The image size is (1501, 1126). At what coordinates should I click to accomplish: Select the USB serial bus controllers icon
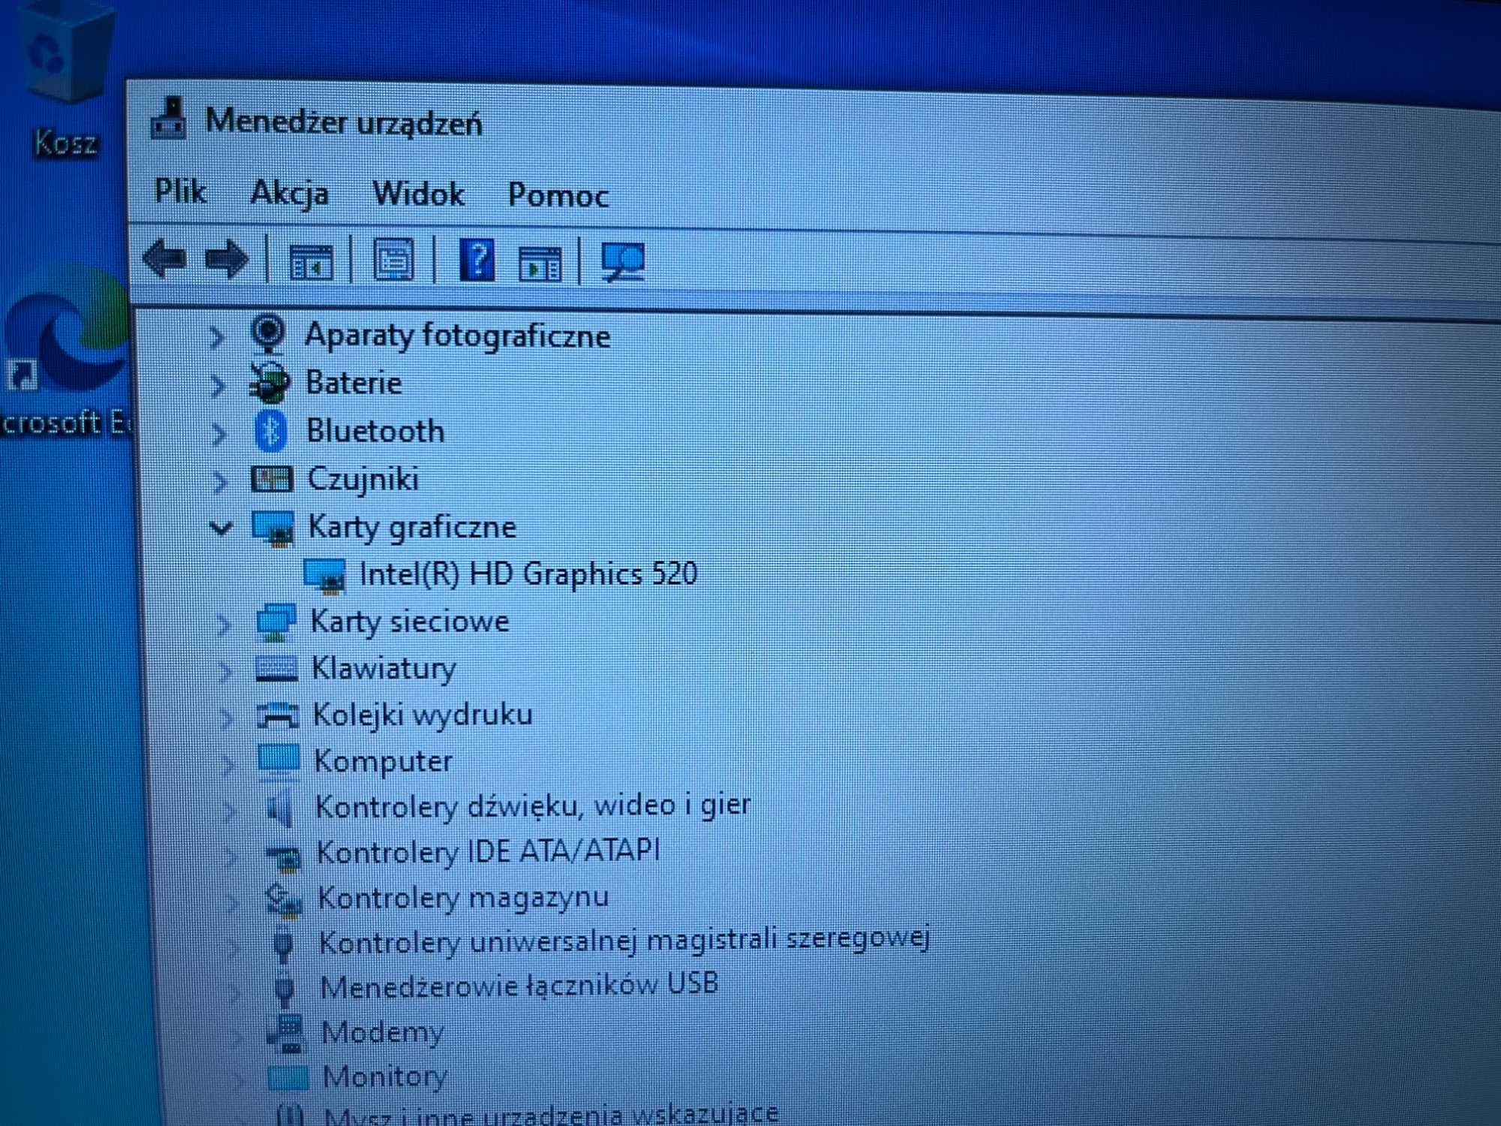(x=284, y=945)
